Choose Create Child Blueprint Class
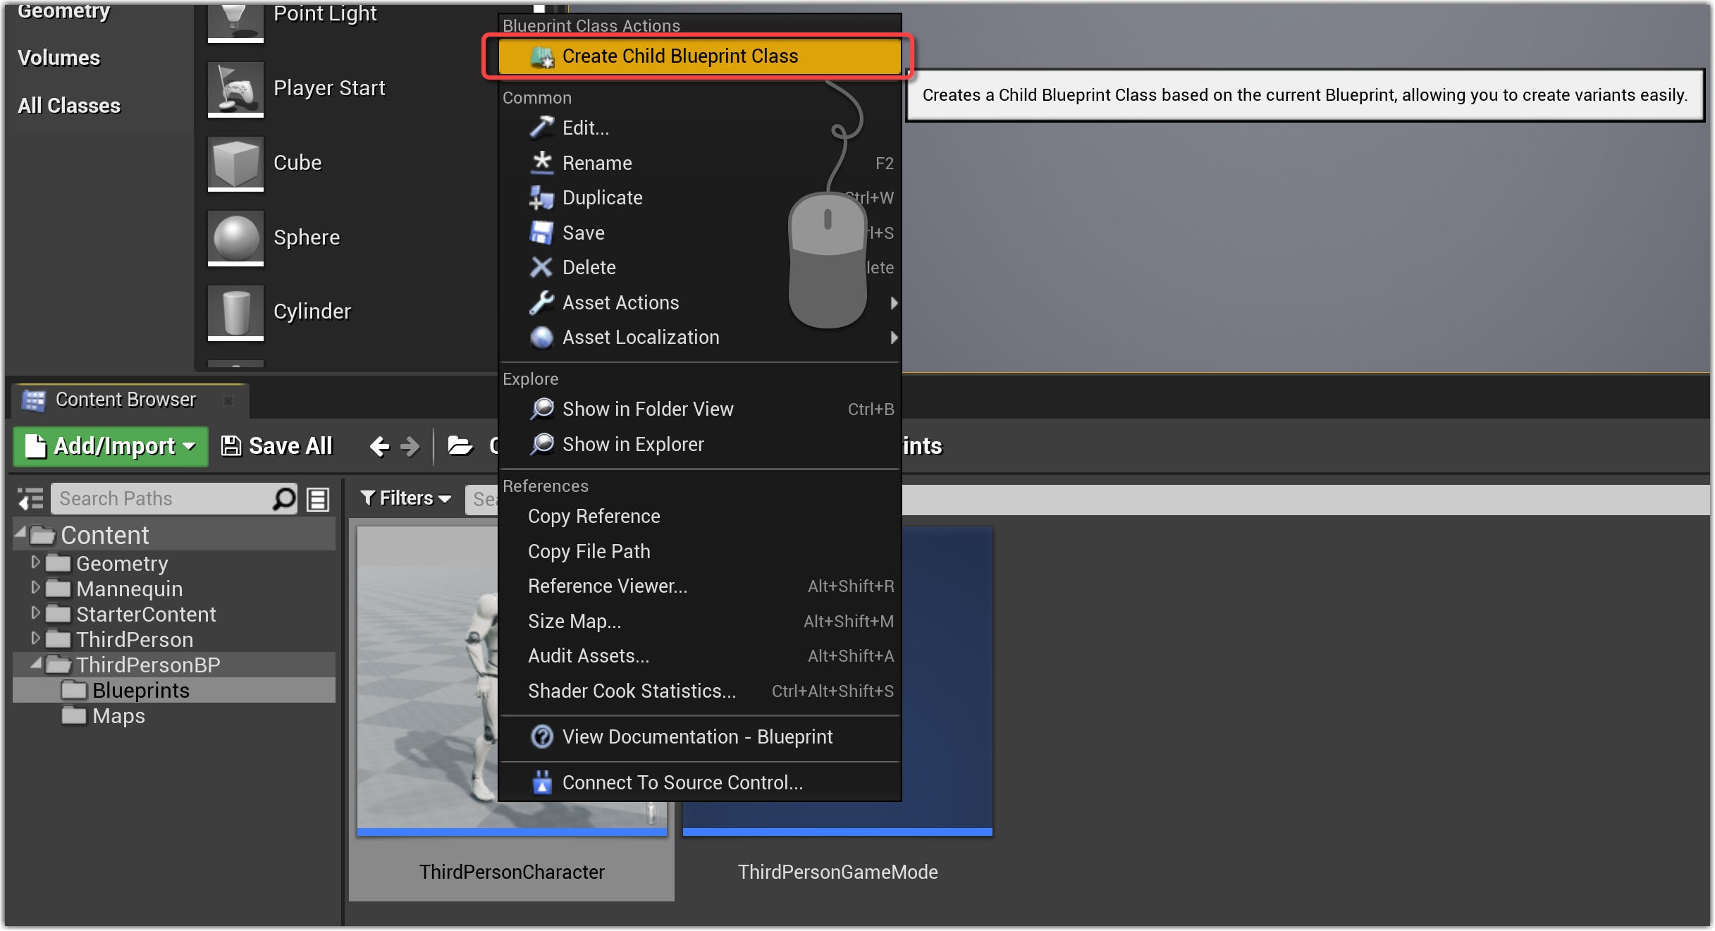The height and width of the screenshot is (931, 1715). point(680,56)
